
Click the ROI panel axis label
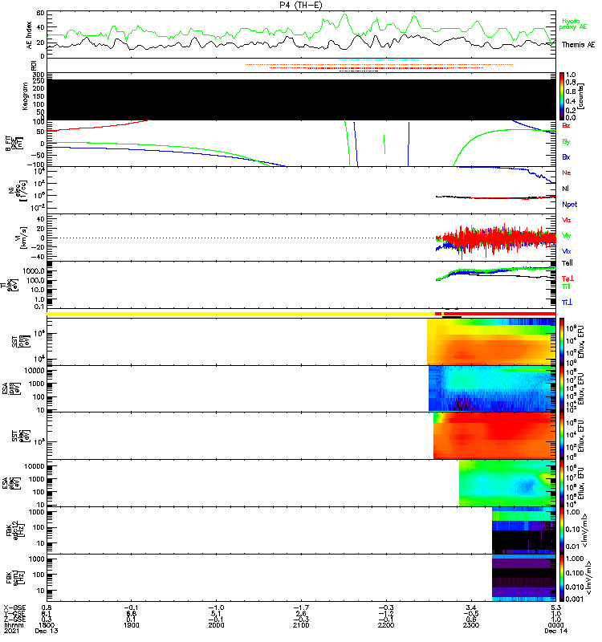35,65
